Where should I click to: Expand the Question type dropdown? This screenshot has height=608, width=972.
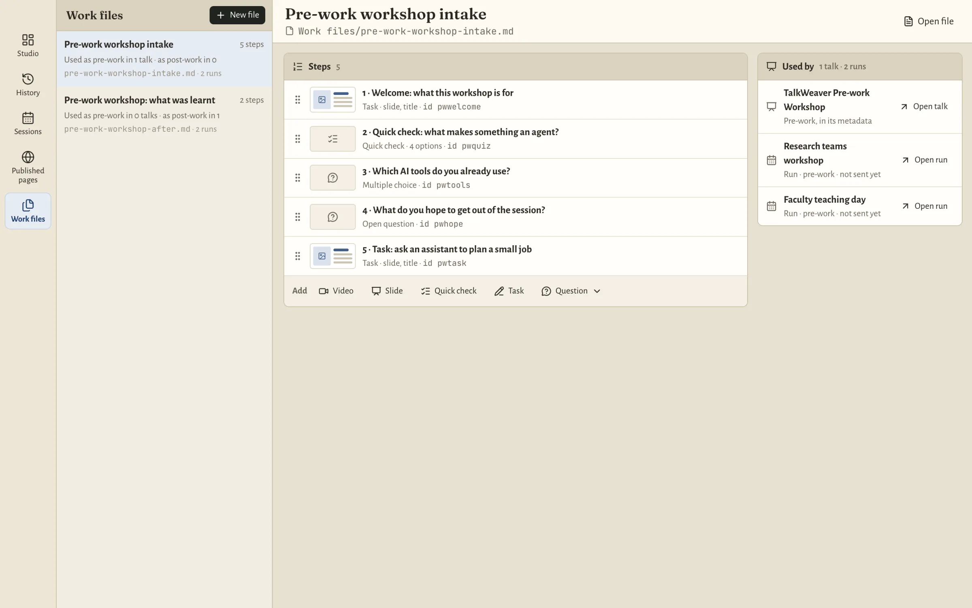(x=571, y=291)
